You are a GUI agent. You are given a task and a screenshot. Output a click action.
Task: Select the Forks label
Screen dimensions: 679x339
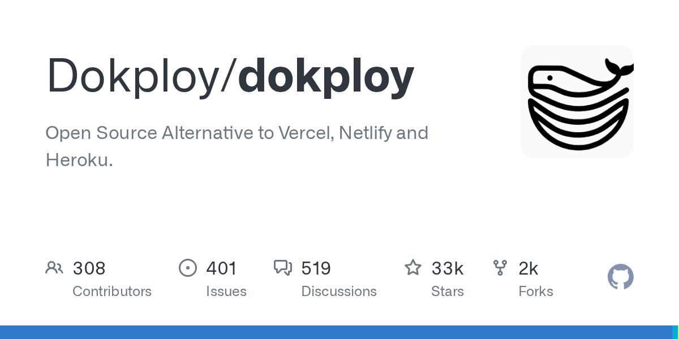(536, 292)
